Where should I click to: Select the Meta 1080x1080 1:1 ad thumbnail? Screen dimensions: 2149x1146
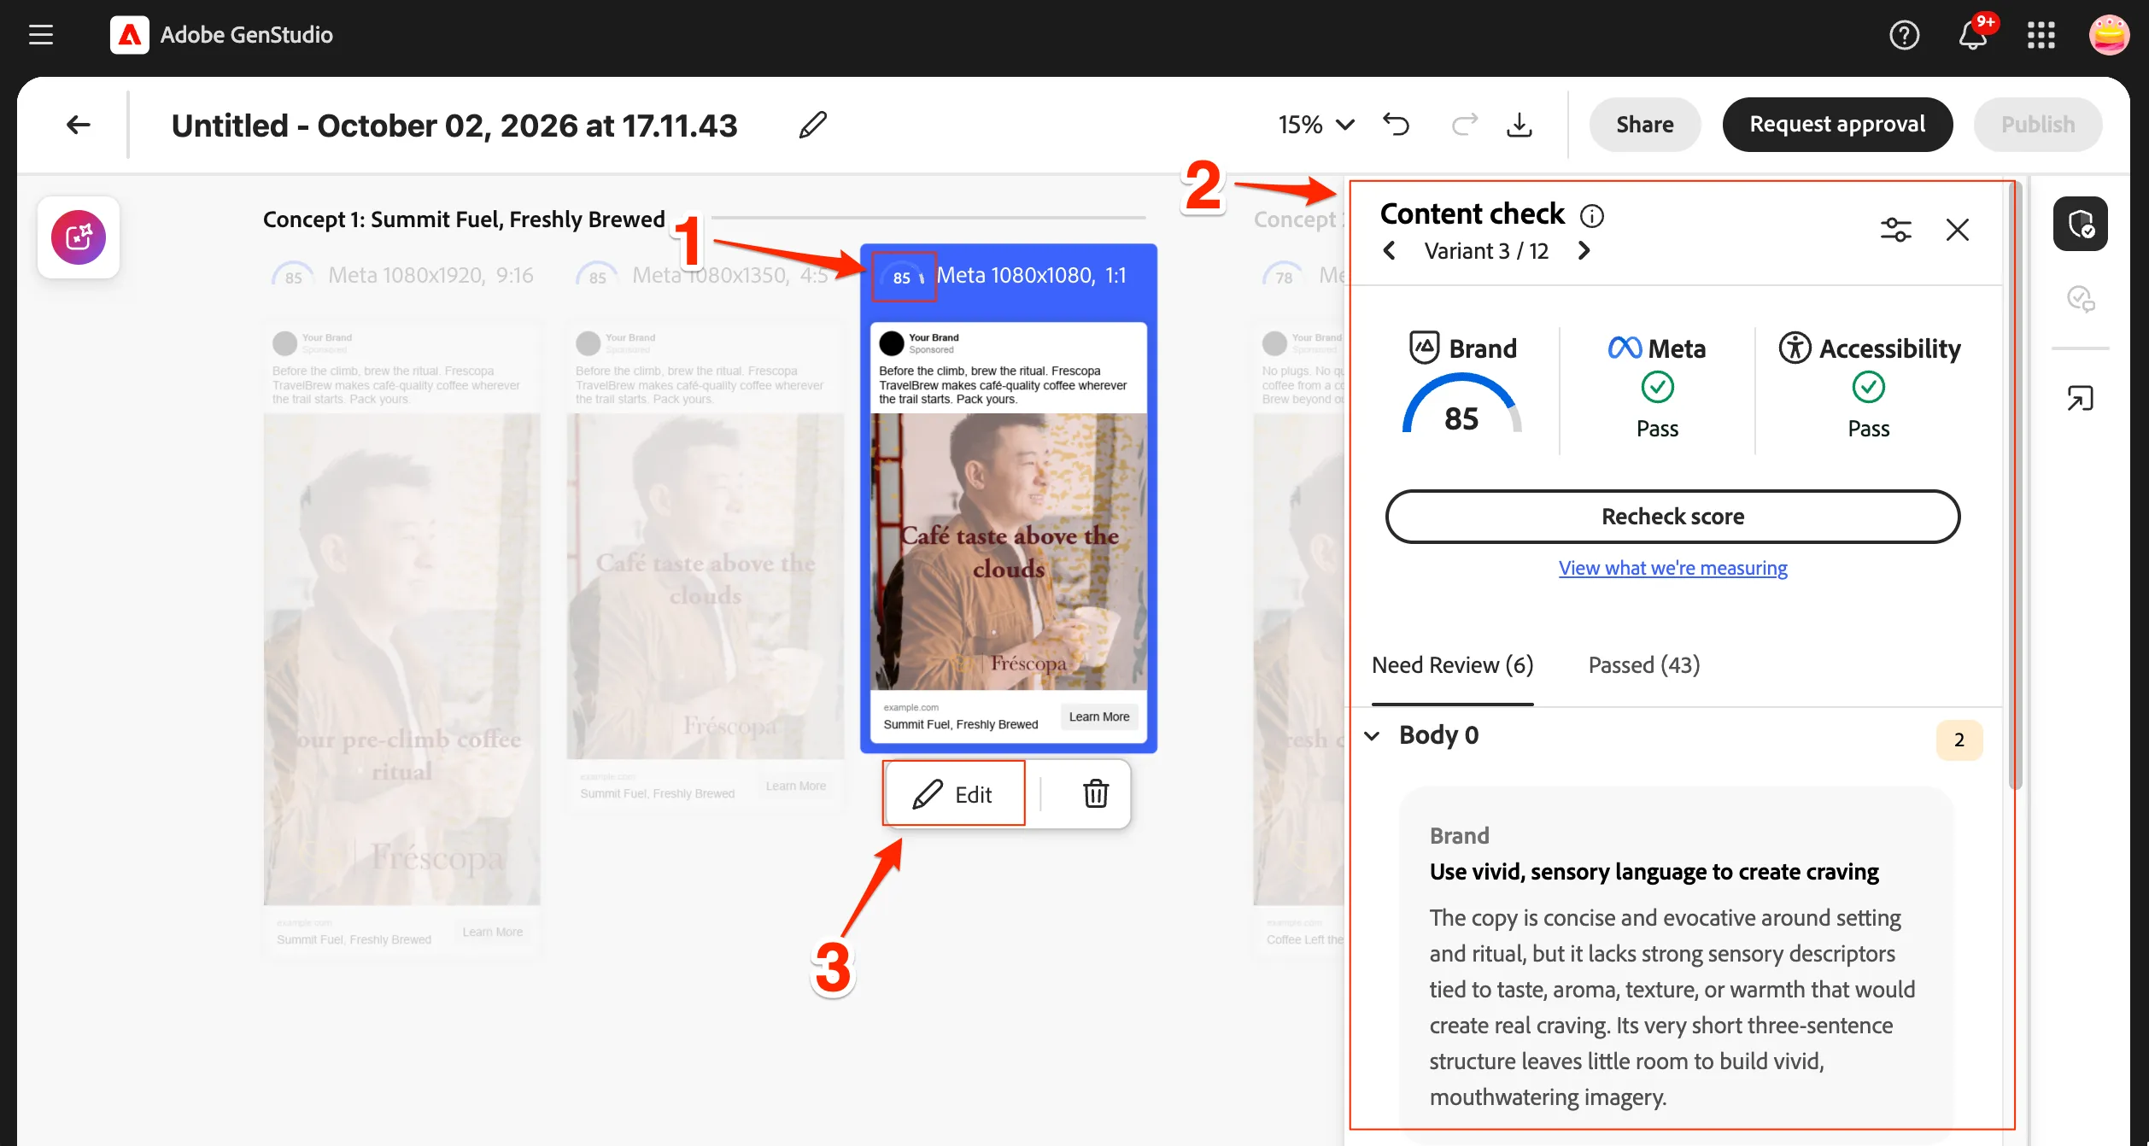tap(1008, 531)
